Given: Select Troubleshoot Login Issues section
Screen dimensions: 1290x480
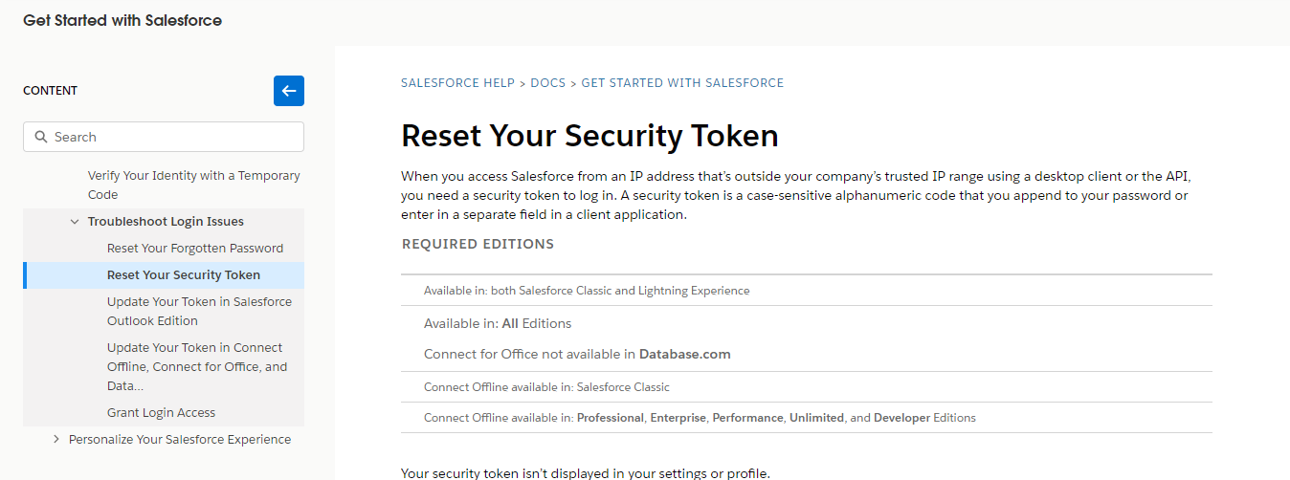Looking at the screenshot, I should coord(166,222).
